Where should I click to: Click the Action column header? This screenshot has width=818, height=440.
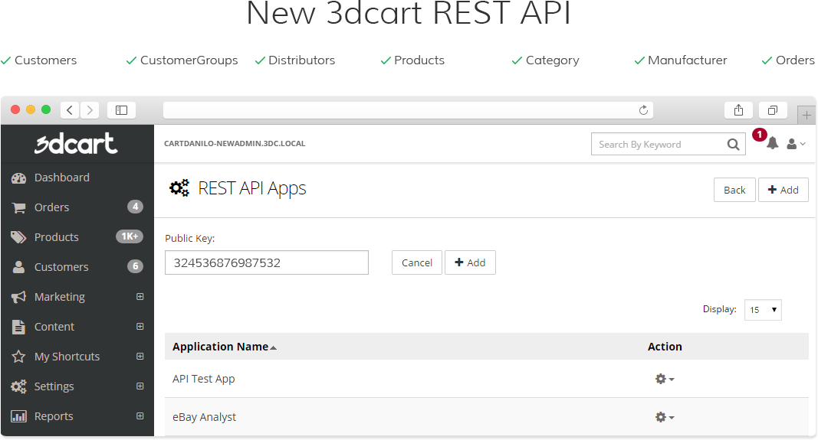click(x=665, y=347)
